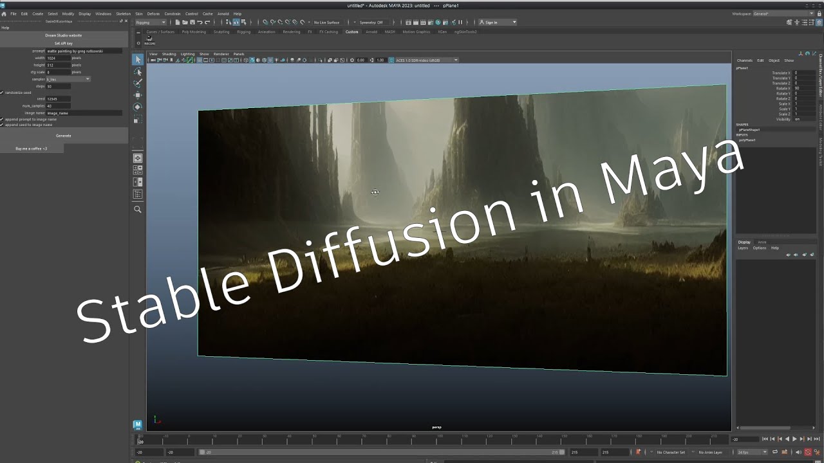Open the Dream Studio website button
Viewport: 824px width, 463px height.
64,35
